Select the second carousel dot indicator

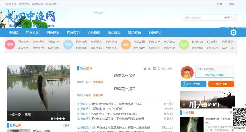[55, 119]
